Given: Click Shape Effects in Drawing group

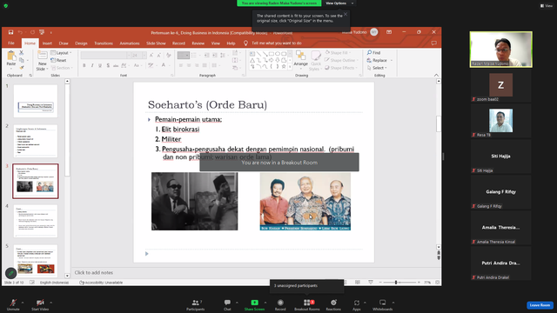Looking at the screenshot, I should point(341,68).
